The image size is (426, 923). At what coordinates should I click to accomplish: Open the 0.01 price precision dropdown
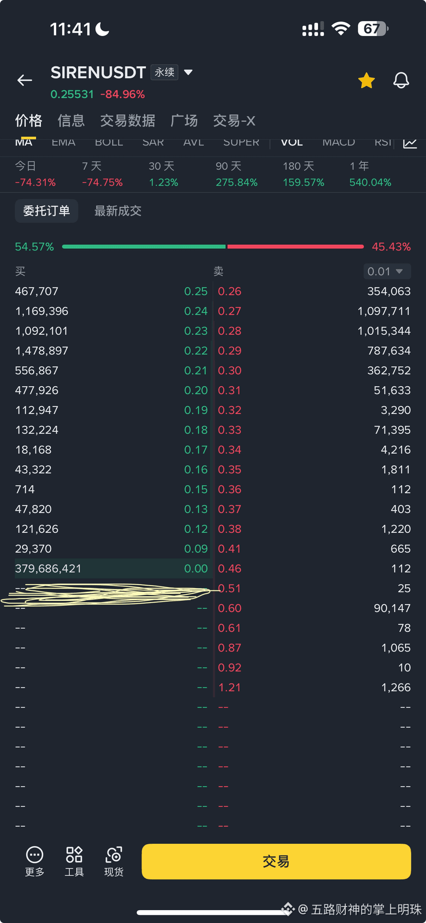(387, 271)
